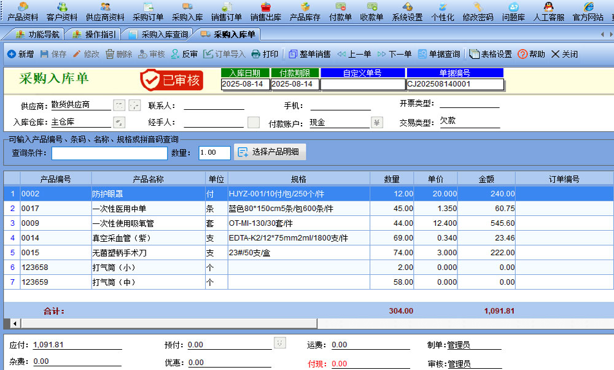Viewport: 614px width, 370px height.
Task: Open 系统设置 settings icon
Action: click(x=407, y=12)
